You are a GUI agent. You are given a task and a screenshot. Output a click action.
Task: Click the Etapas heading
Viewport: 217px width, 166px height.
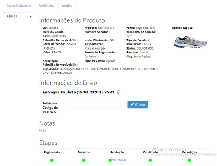click(x=48, y=143)
